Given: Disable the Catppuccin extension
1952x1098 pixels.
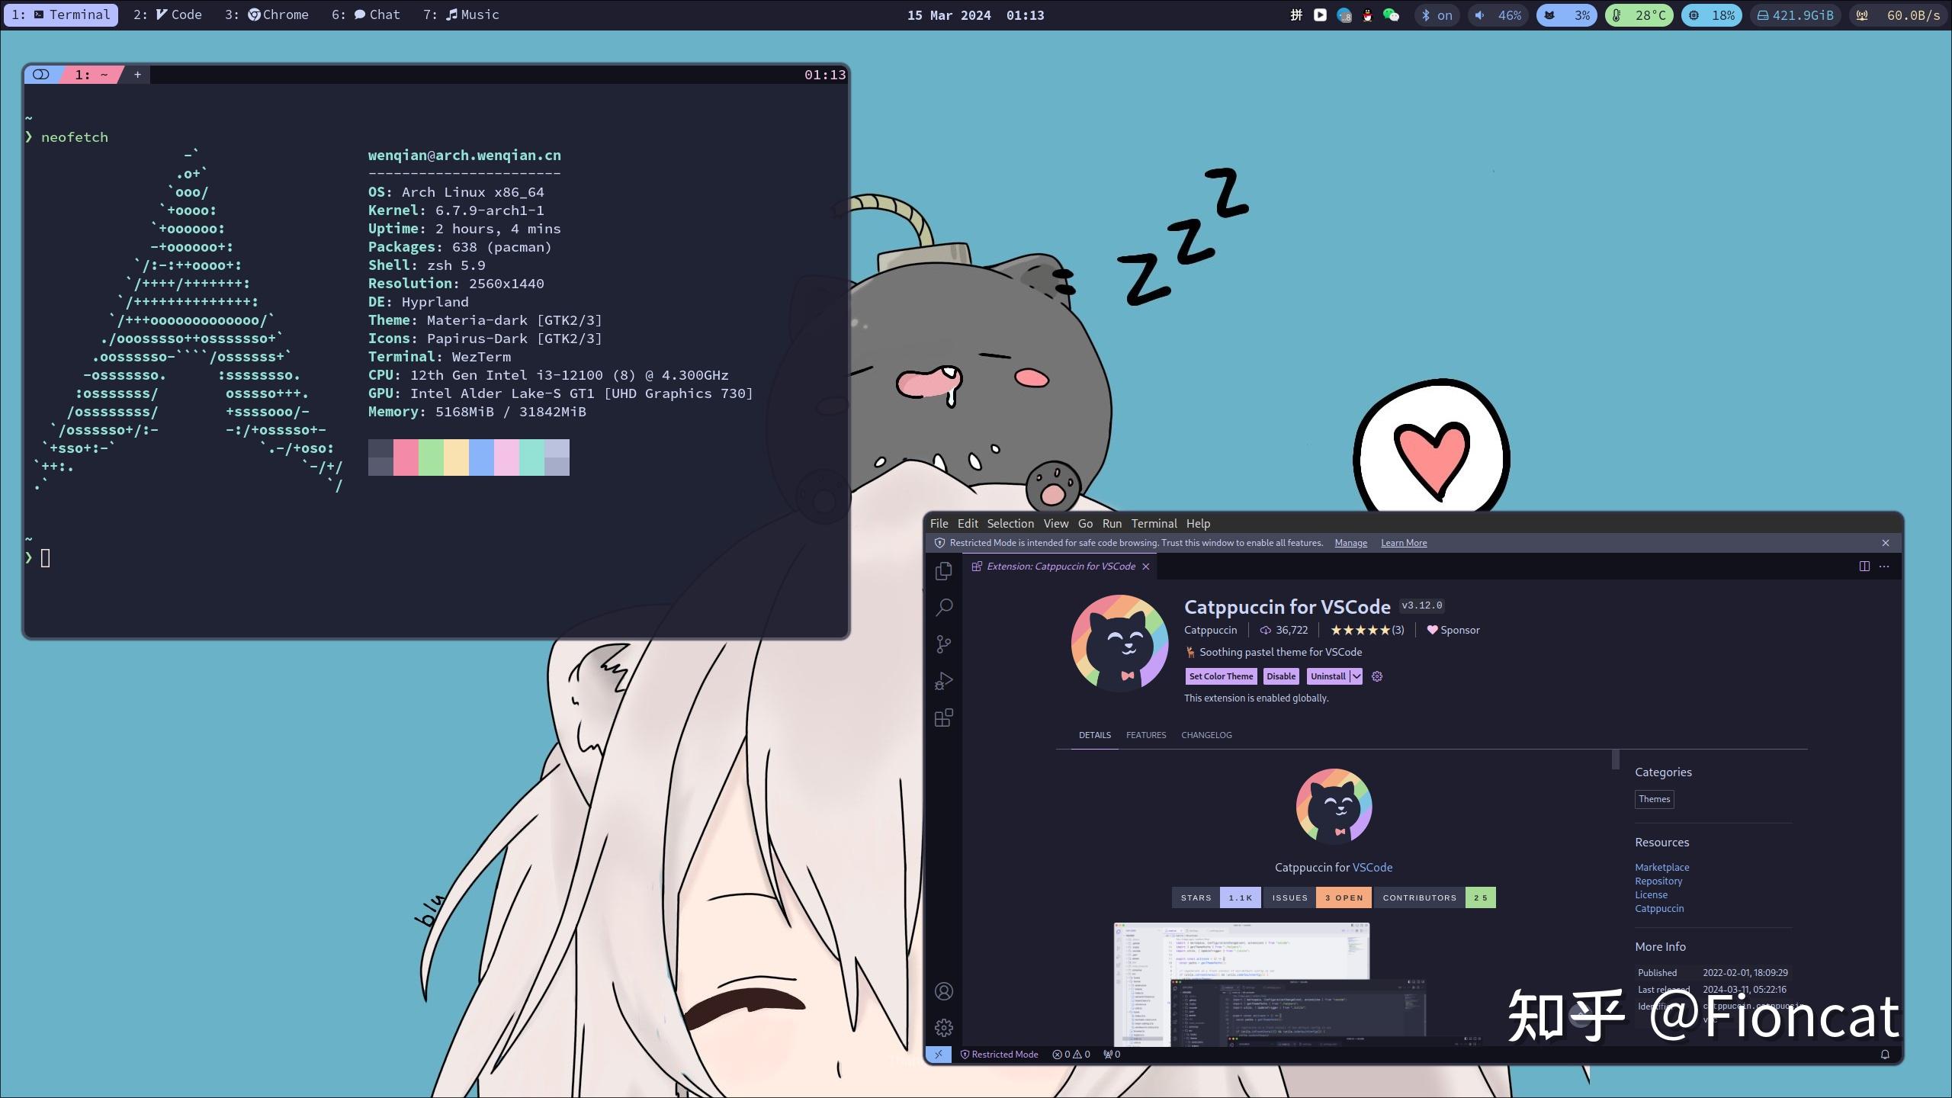Looking at the screenshot, I should coord(1280,676).
